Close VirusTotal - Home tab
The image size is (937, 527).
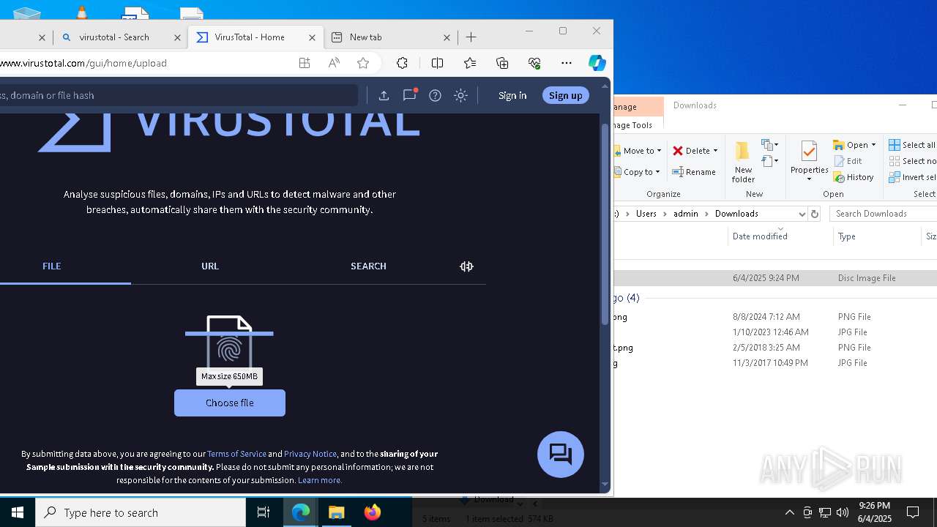[313, 37]
